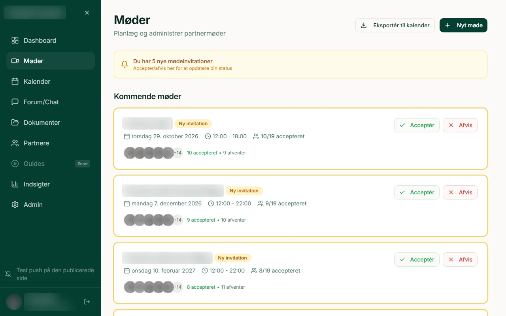
Task: Click the Forum/Chat speech bubble icon
Action: coord(15,102)
